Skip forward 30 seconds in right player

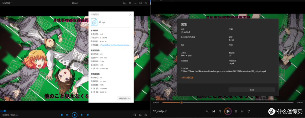tap(236, 111)
